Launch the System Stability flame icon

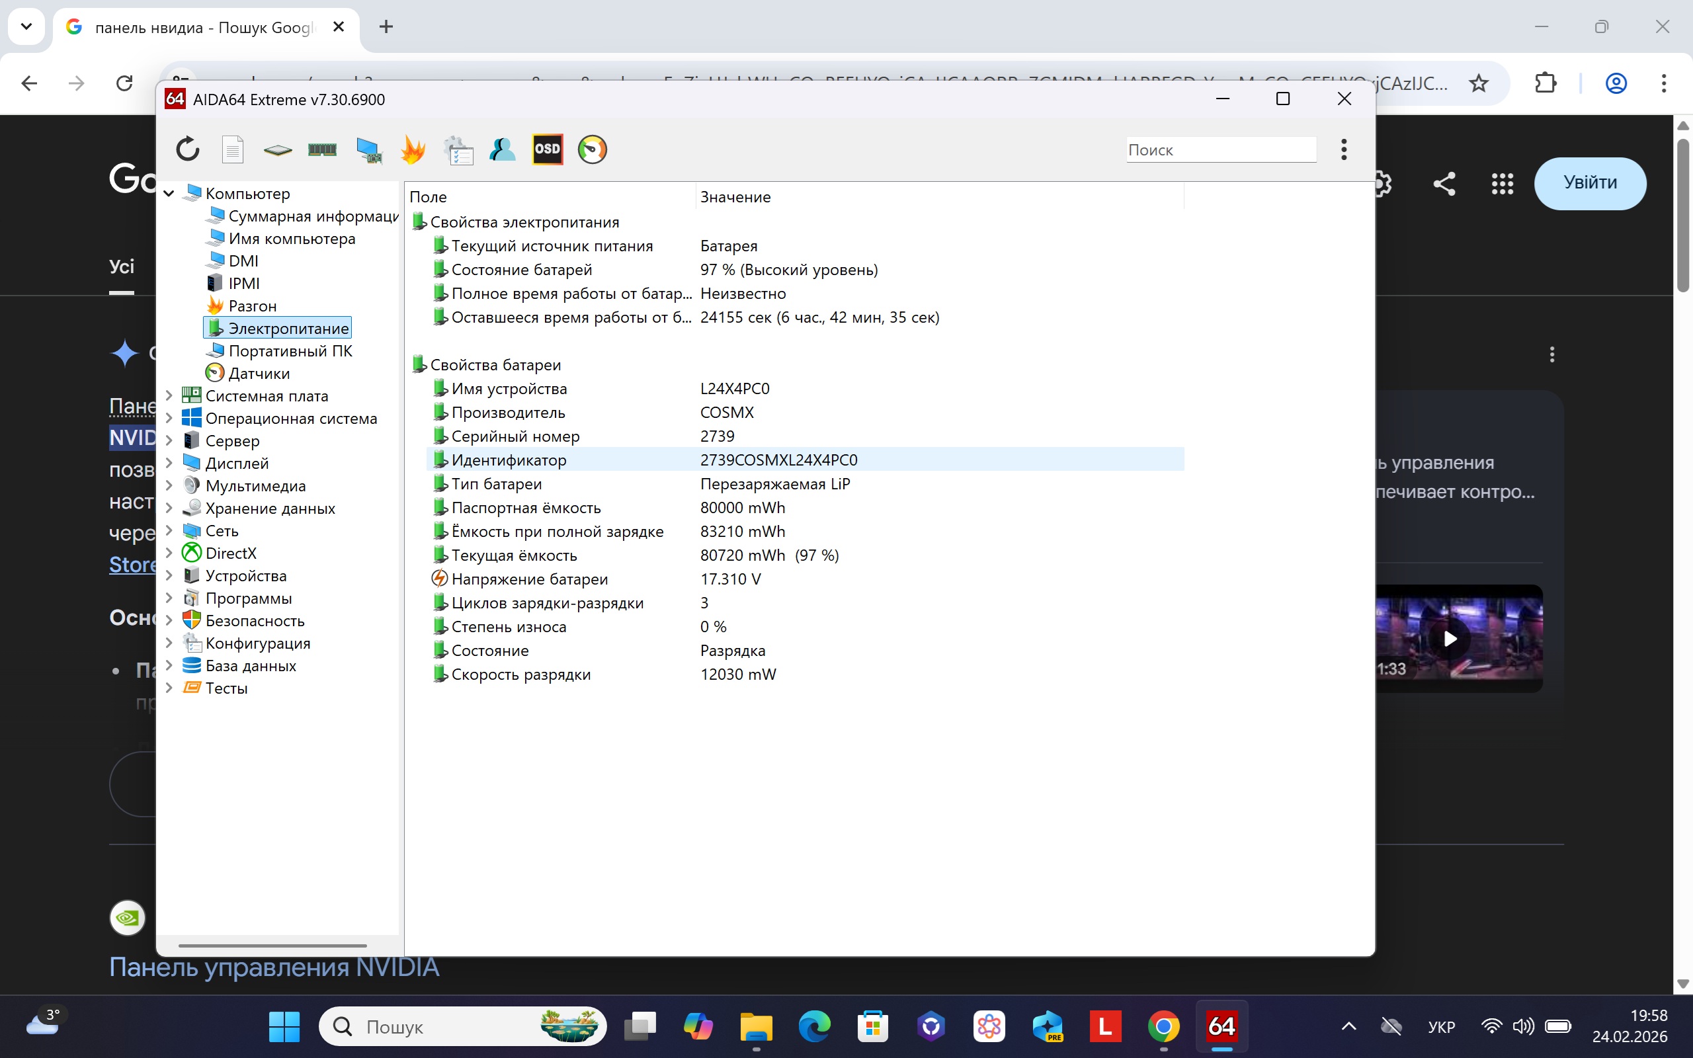click(x=413, y=149)
